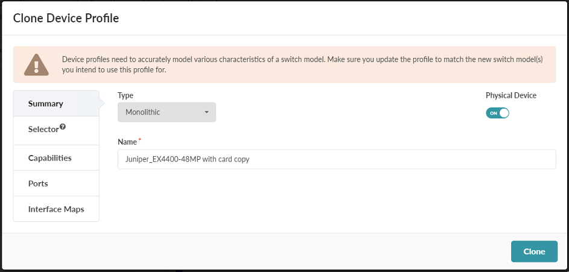Click the Type field label

126,95
